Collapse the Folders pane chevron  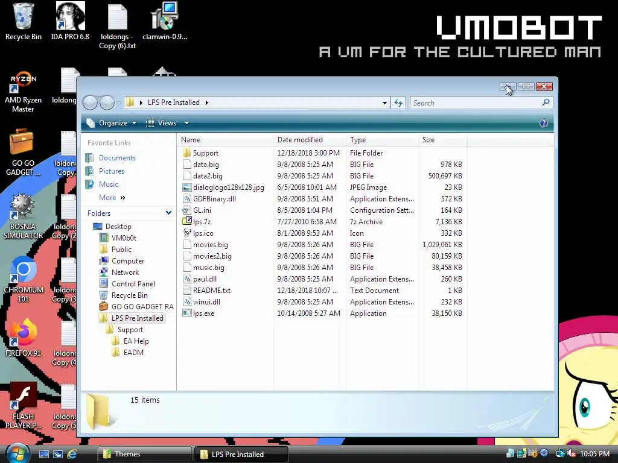click(169, 213)
